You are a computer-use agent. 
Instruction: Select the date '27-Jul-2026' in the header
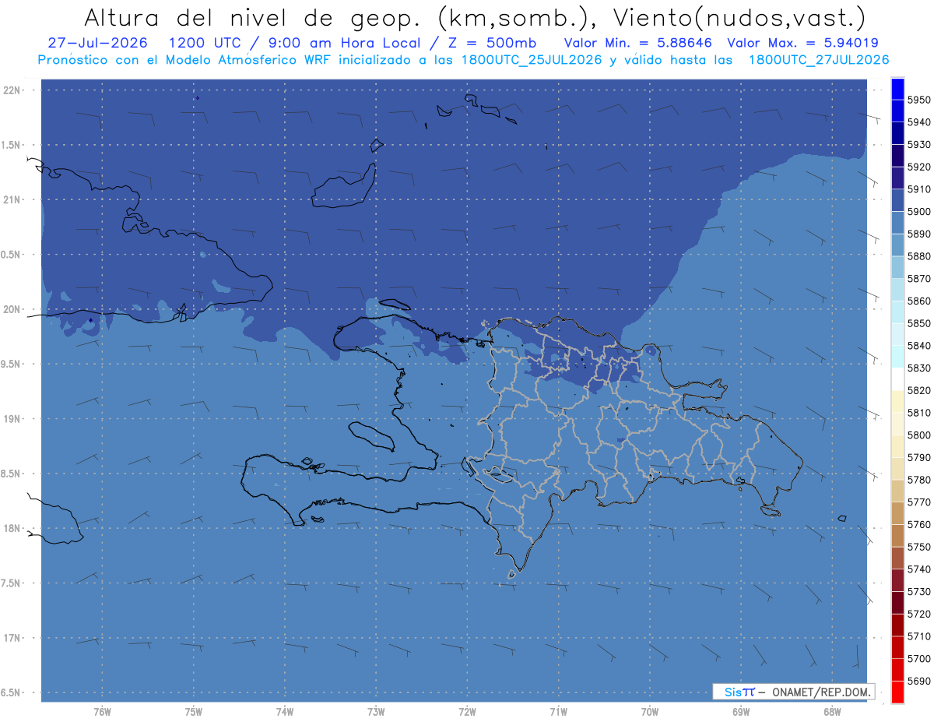[97, 44]
